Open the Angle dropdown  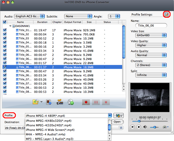click(x=114, y=16)
